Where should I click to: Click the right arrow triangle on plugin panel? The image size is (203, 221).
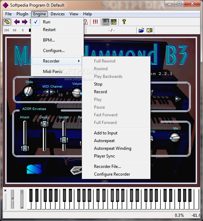click(x=178, y=99)
